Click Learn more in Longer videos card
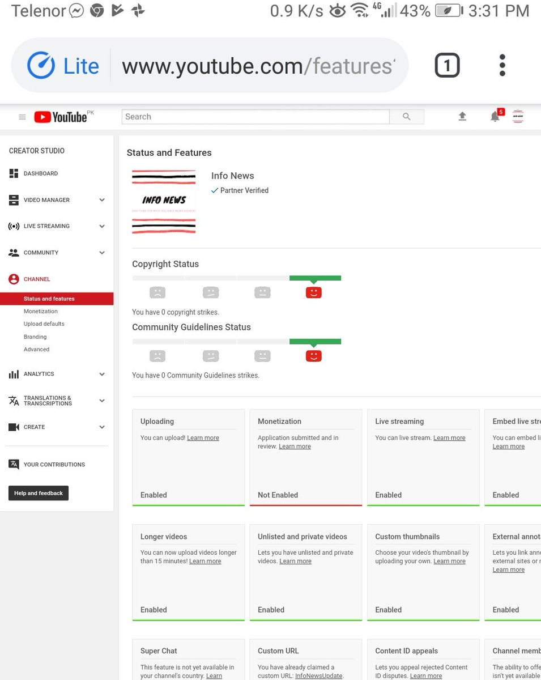541x680 pixels. (x=205, y=561)
